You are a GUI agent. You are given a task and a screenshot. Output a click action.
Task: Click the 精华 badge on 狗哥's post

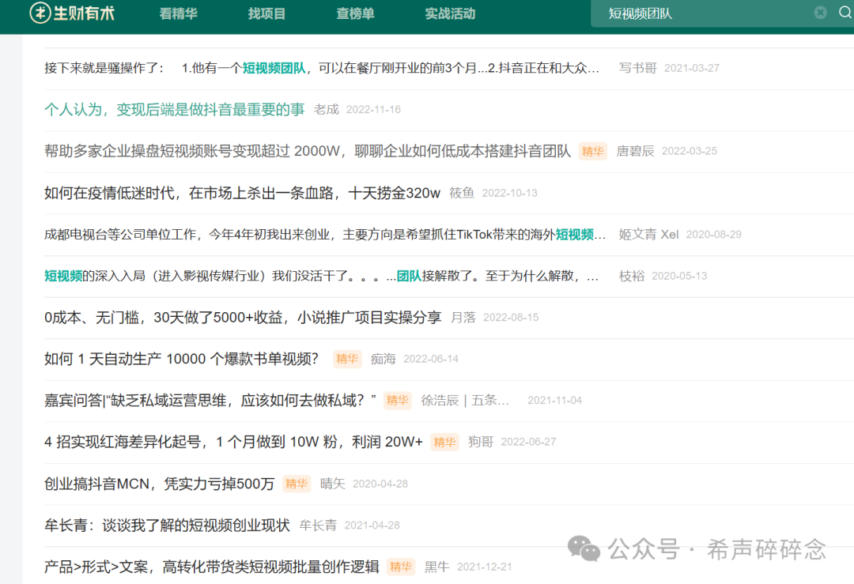444,442
